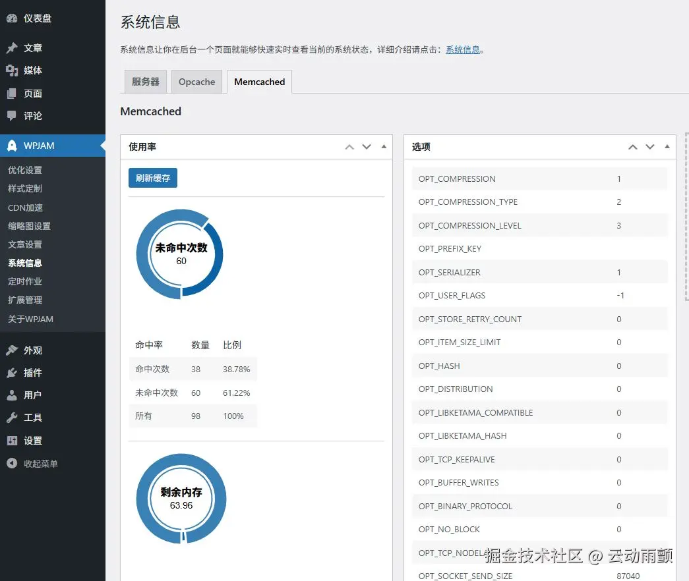Open 关于WPJAM in the submenu
Screen dimensions: 689x581
[31, 319]
